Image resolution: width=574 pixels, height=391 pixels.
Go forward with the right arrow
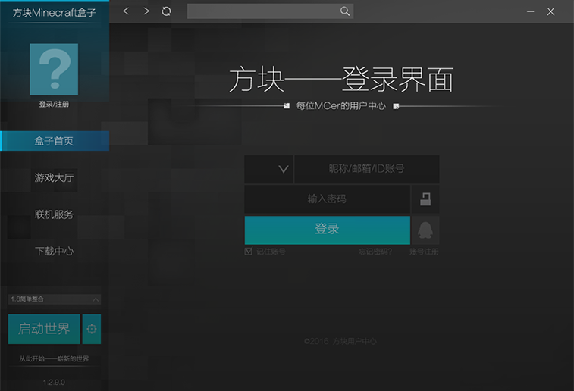146,11
